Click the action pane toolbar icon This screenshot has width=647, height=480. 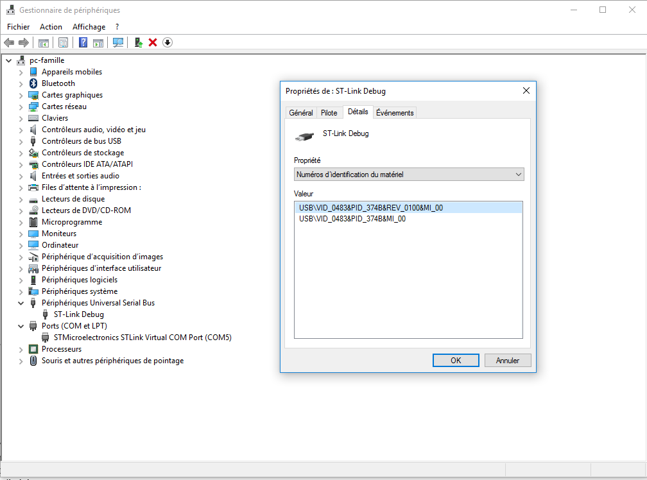(x=98, y=42)
